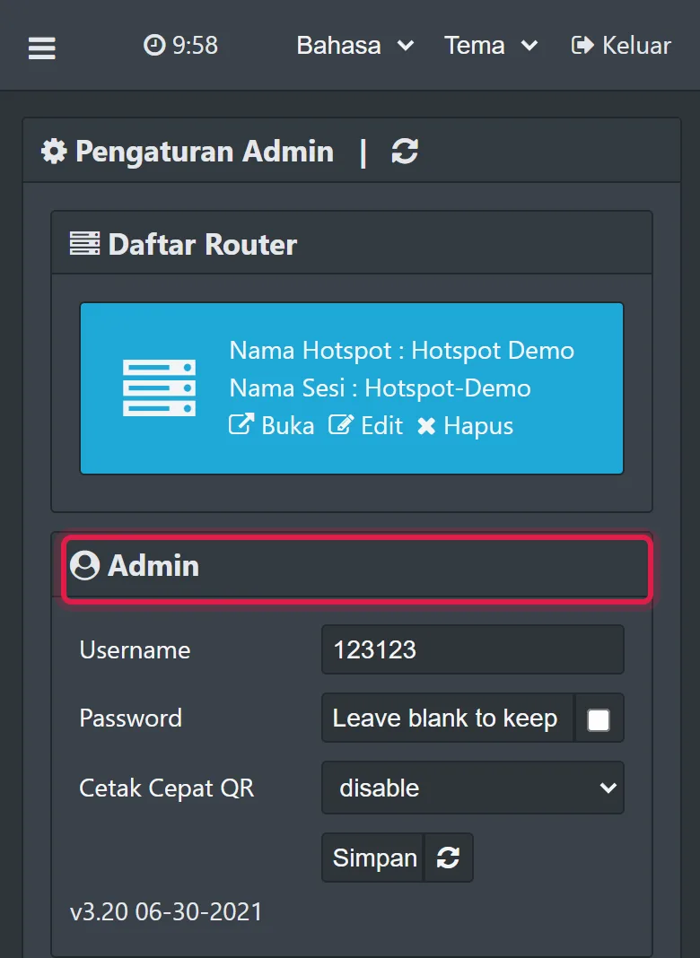Click the Pengaturan Admin title text
This screenshot has height=958, width=700.
[x=205, y=151]
